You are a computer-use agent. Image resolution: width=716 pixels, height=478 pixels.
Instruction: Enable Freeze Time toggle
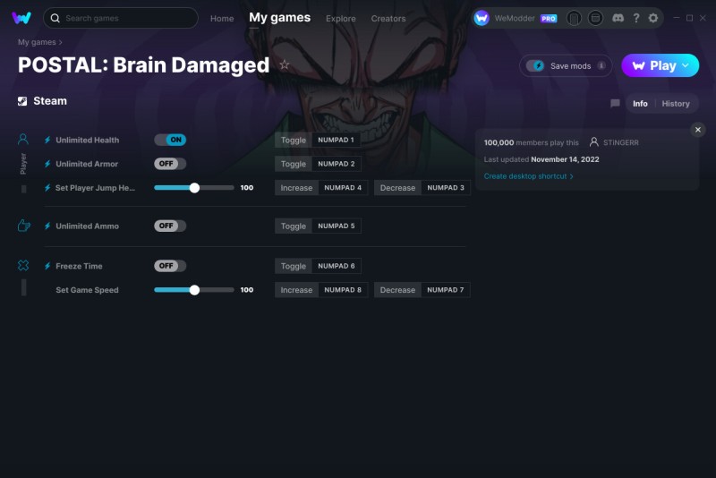point(170,266)
